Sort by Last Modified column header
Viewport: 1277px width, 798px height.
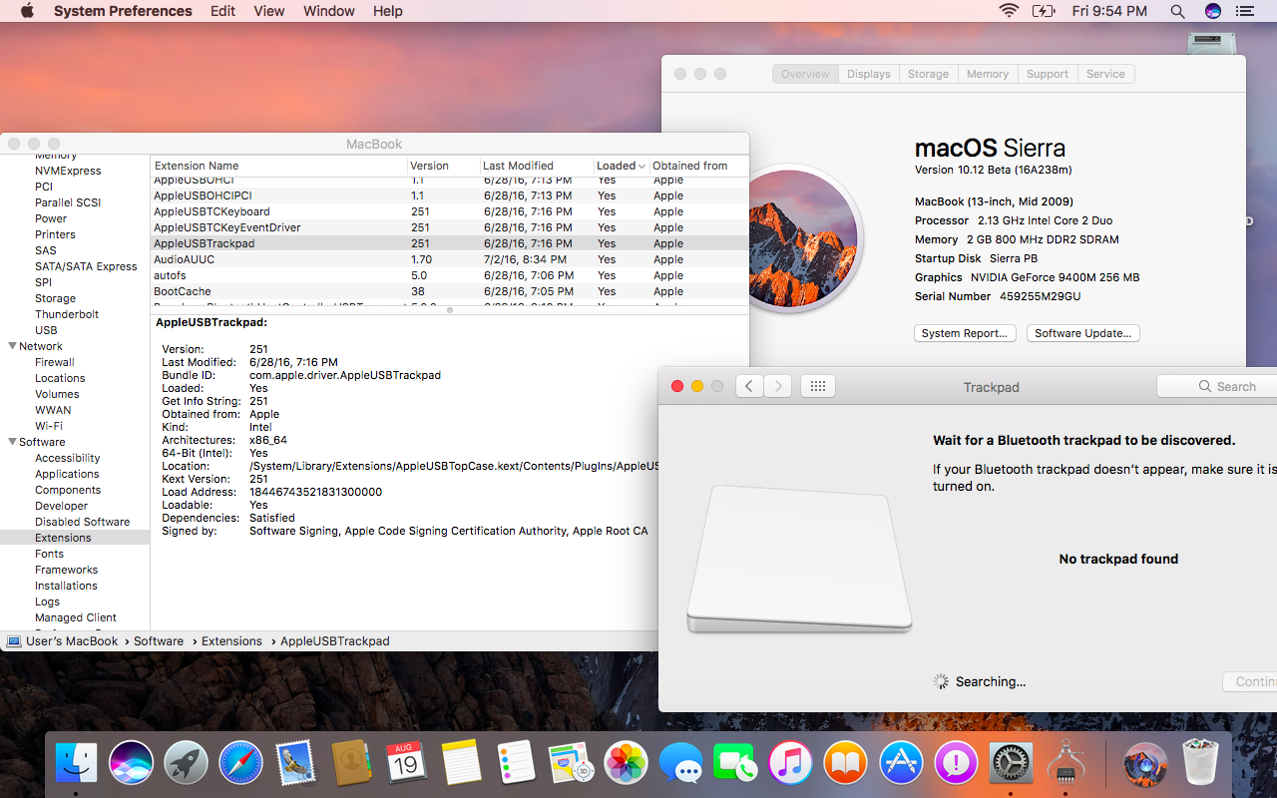(x=535, y=166)
